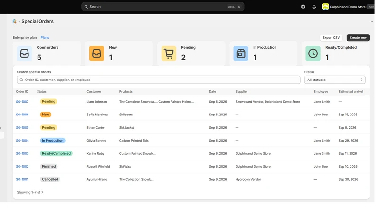Click product Ski Wax

(125, 167)
